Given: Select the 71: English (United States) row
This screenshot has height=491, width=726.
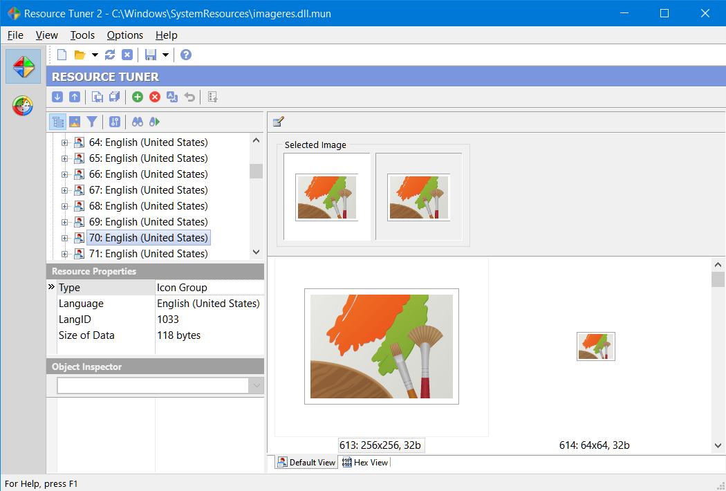Looking at the screenshot, I should coord(148,254).
